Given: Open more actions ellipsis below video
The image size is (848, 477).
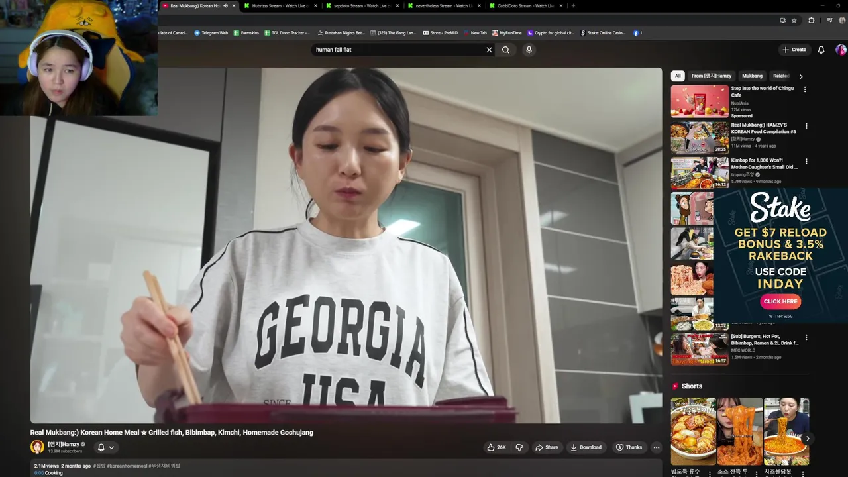Looking at the screenshot, I should pyautogui.click(x=657, y=447).
